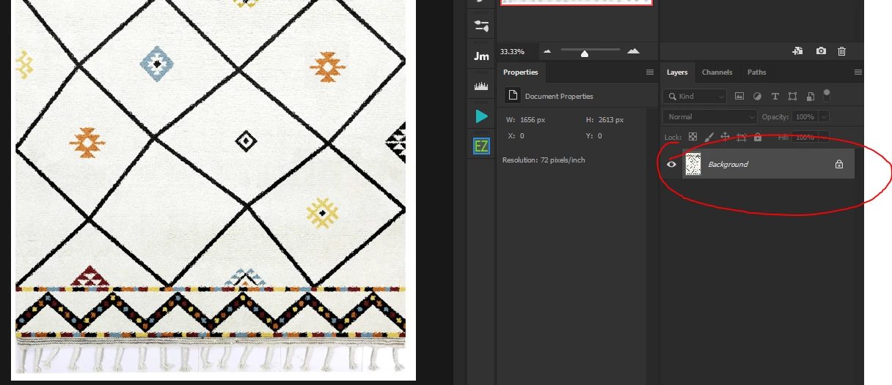Filter layers by adjustment layers
This screenshot has height=385, width=892.
pos(757,96)
